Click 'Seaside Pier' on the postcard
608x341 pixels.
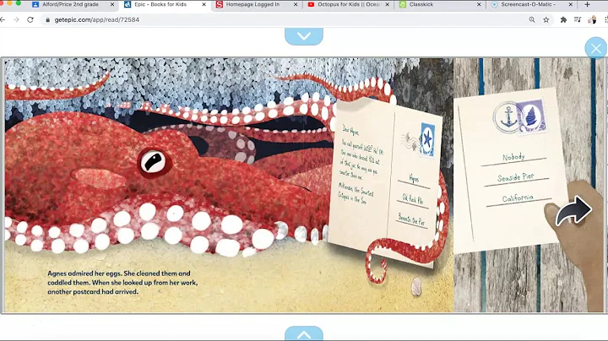tap(516, 177)
